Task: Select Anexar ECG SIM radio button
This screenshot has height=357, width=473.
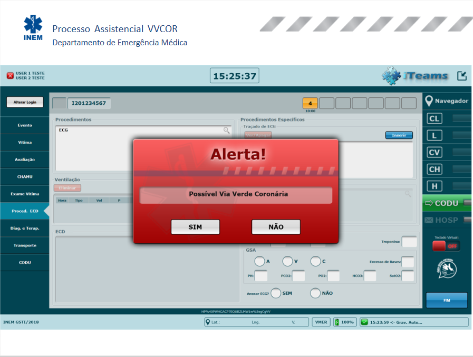Action: pyautogui.click(x=276, y=293)
